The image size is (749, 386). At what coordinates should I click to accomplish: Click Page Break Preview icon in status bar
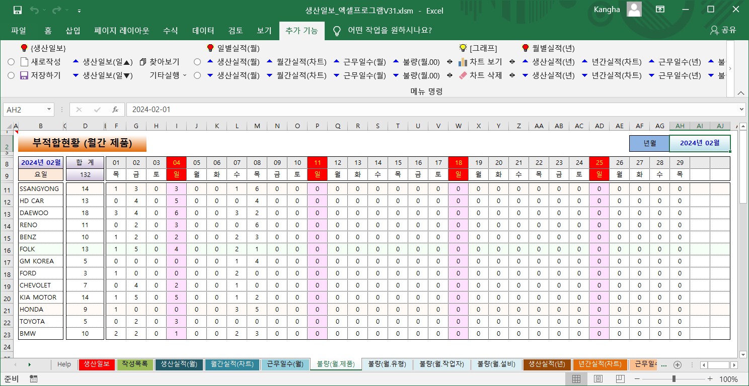(x=621, y=378)
